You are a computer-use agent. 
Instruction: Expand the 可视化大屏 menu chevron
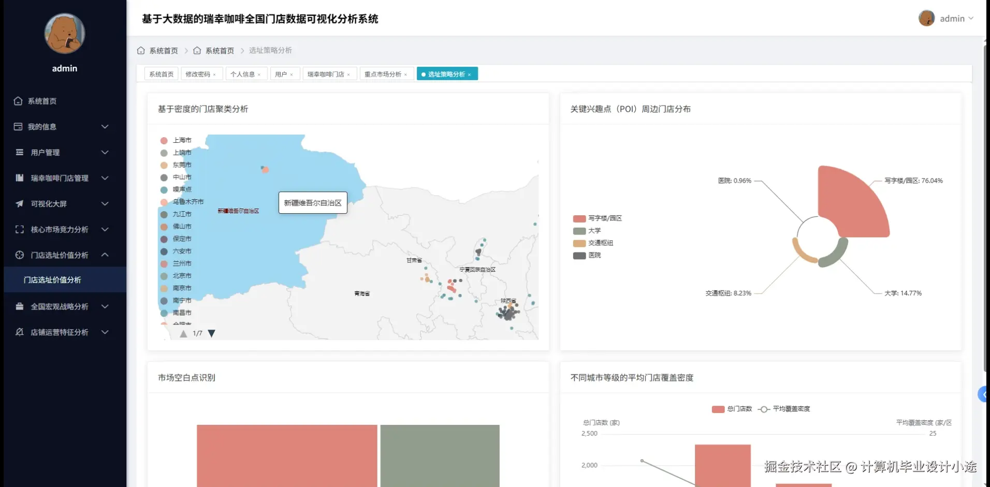point(105,203)
